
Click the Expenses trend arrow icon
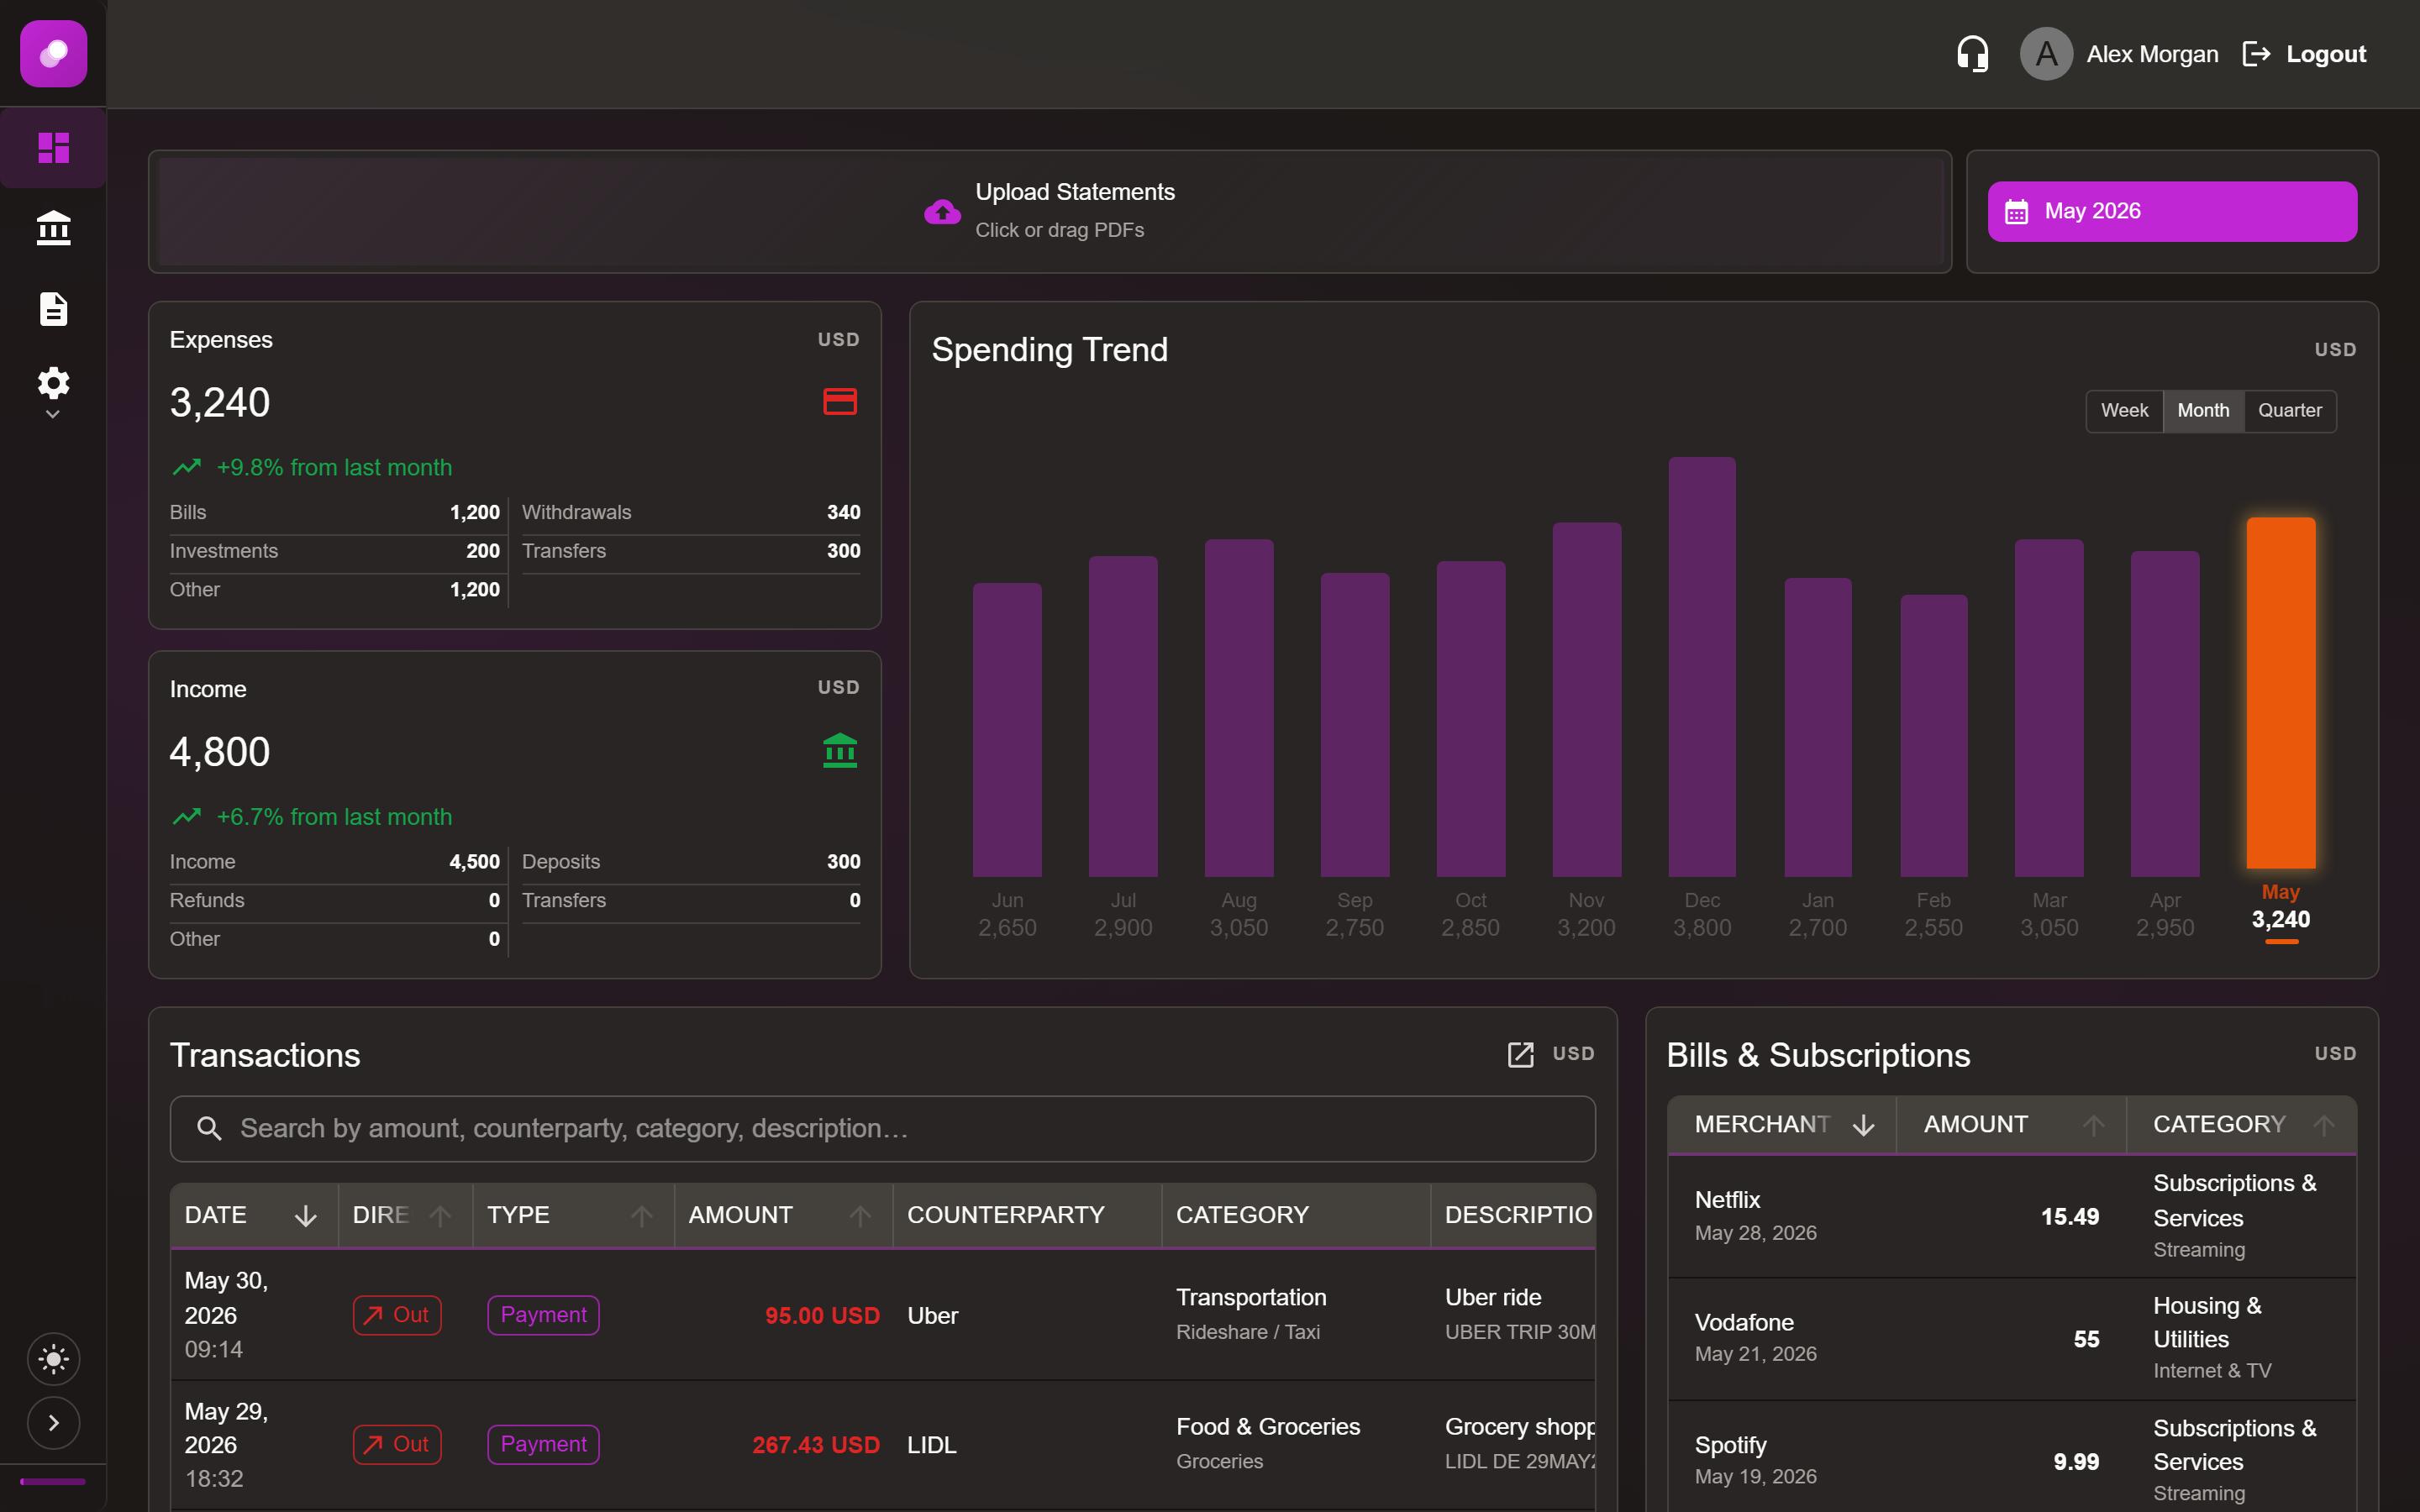coord(187,467)
